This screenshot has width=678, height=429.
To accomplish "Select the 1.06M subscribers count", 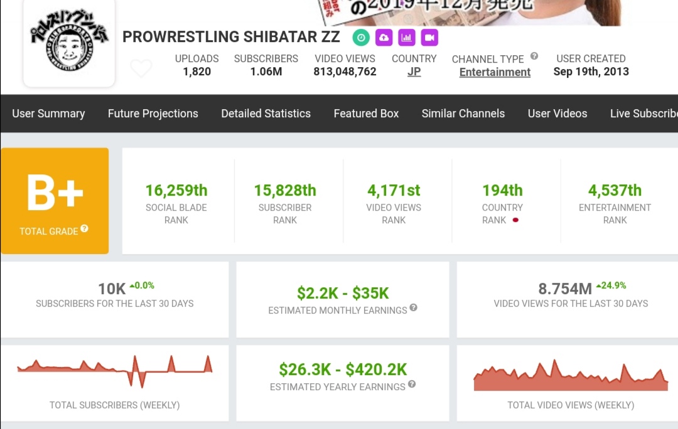I will (x=266, y=71).
